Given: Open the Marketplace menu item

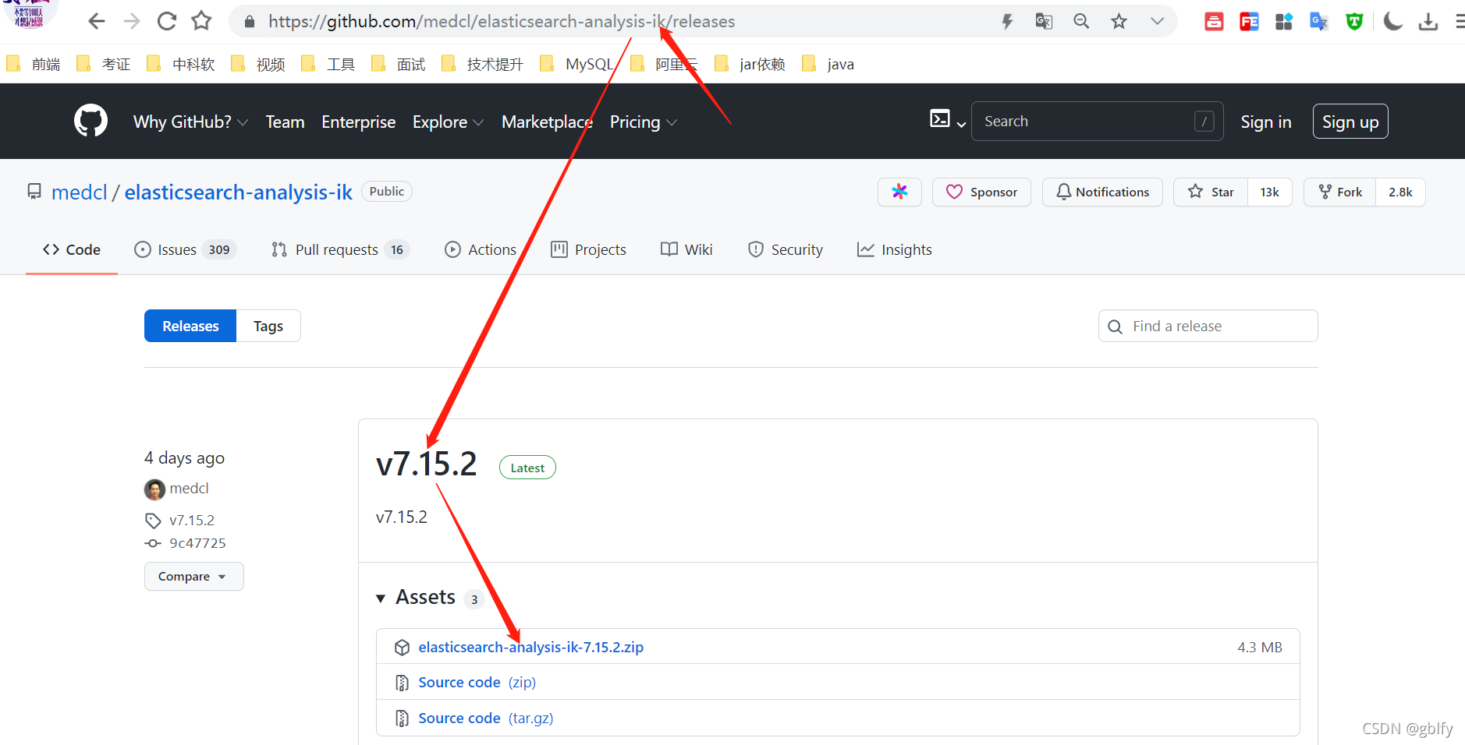Looking at the screenshot, I should tap(547, 122).
